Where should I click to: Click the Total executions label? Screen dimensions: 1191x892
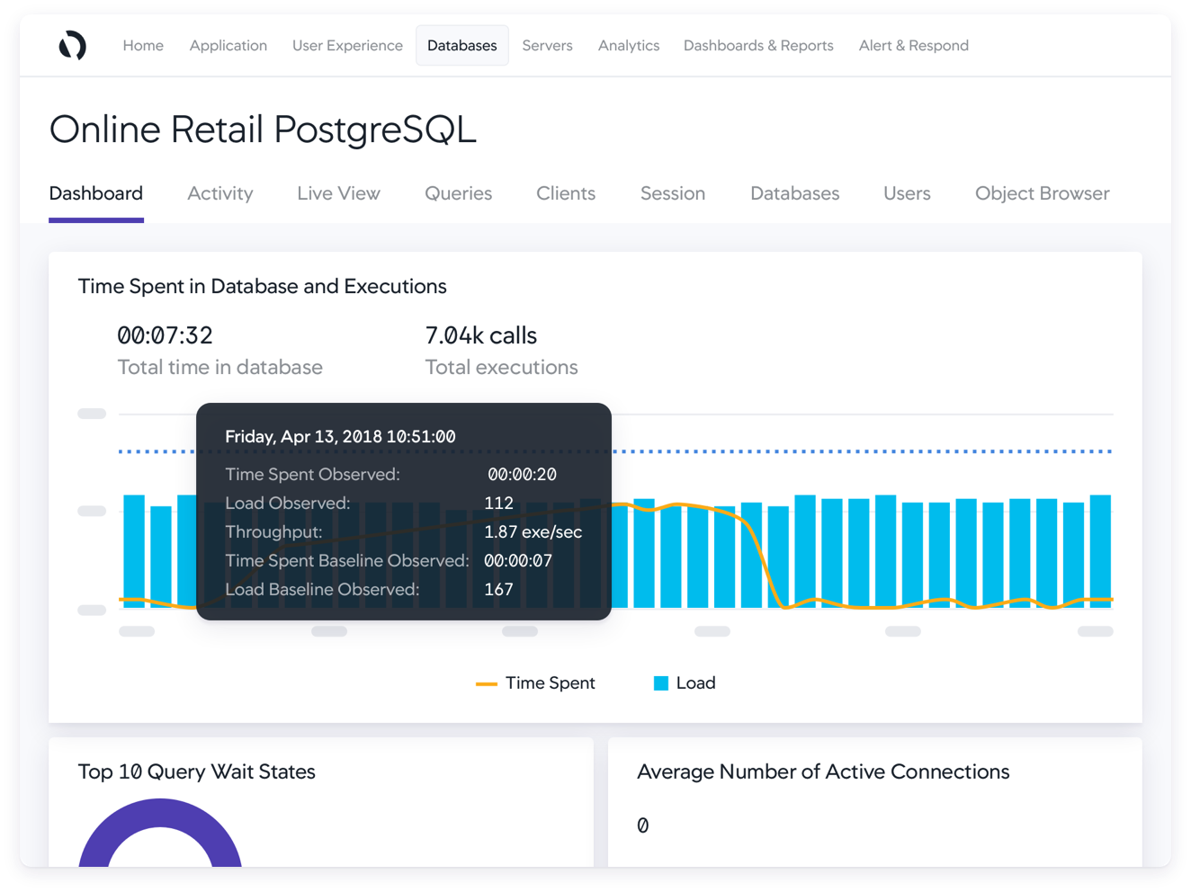point(501,367)
